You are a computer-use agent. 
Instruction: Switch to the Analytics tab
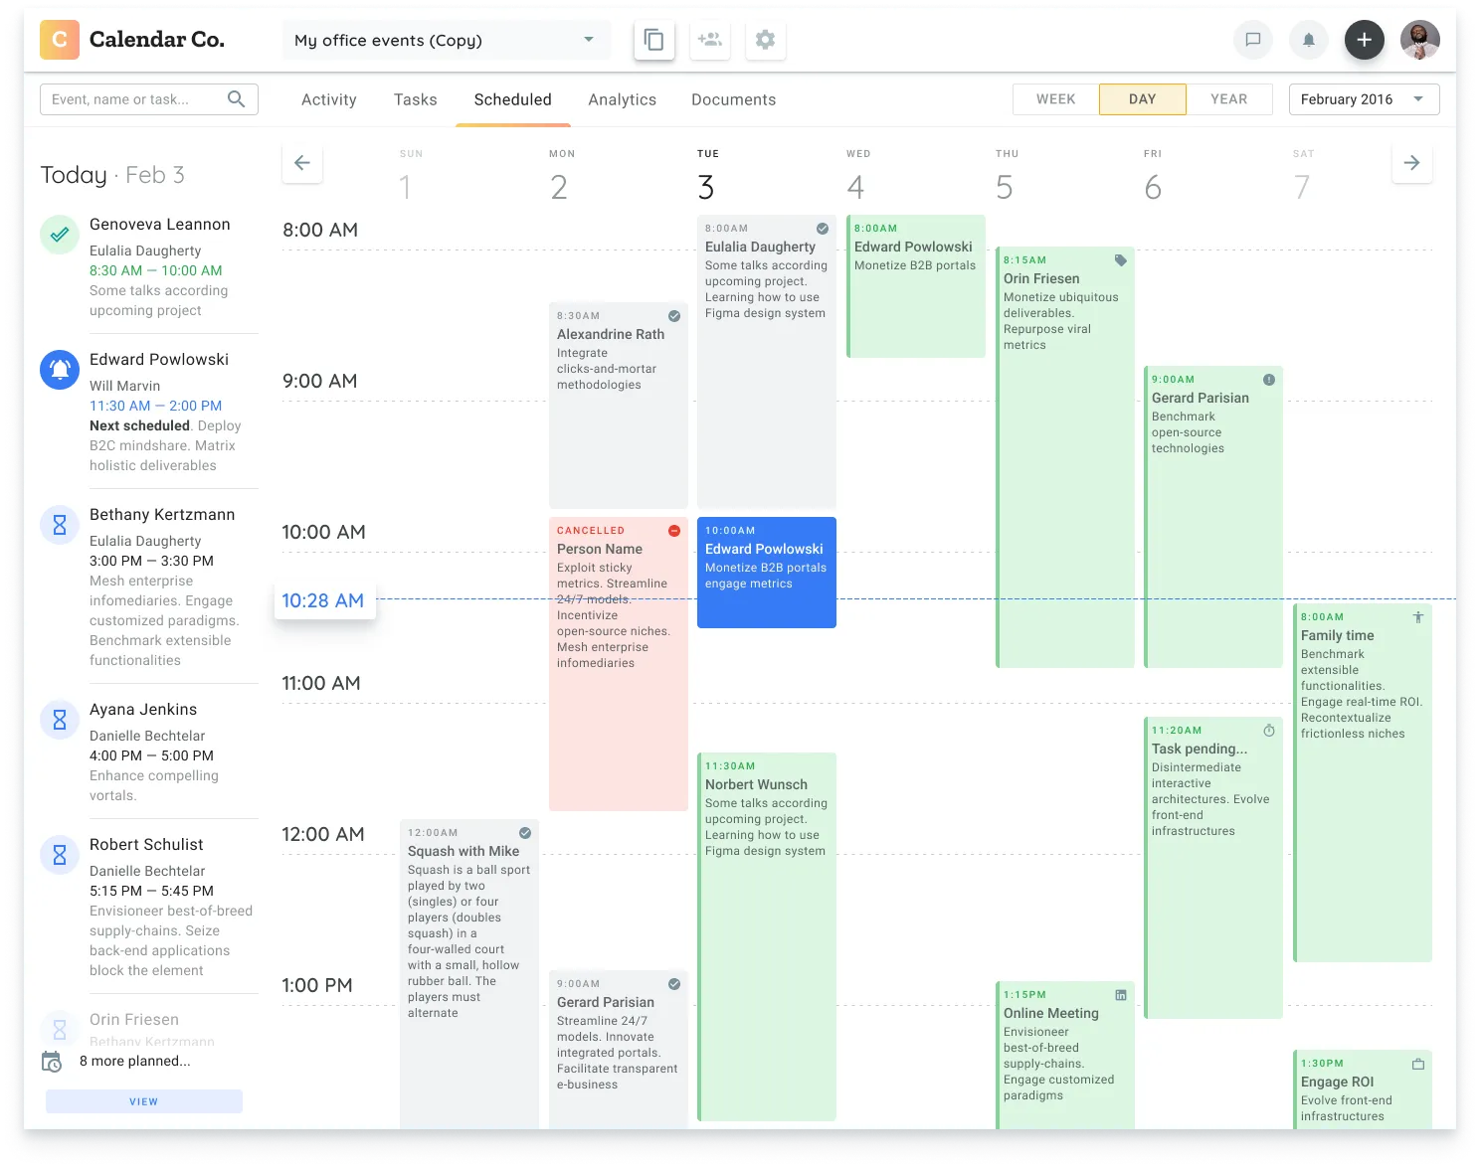(x=622, y=99)
